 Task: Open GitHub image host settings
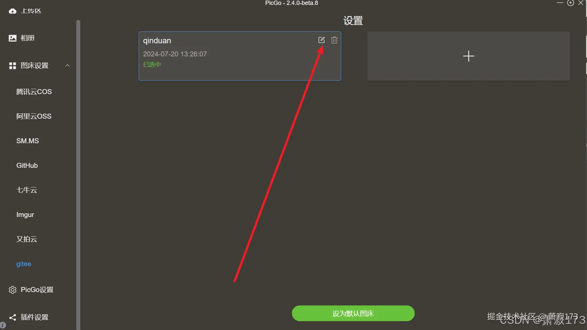coord(27,165)
